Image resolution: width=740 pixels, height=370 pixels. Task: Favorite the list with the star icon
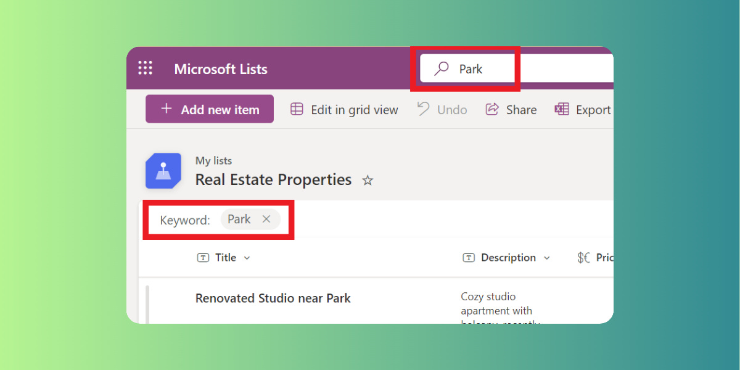pyautogui.click(x=368, y=181)
